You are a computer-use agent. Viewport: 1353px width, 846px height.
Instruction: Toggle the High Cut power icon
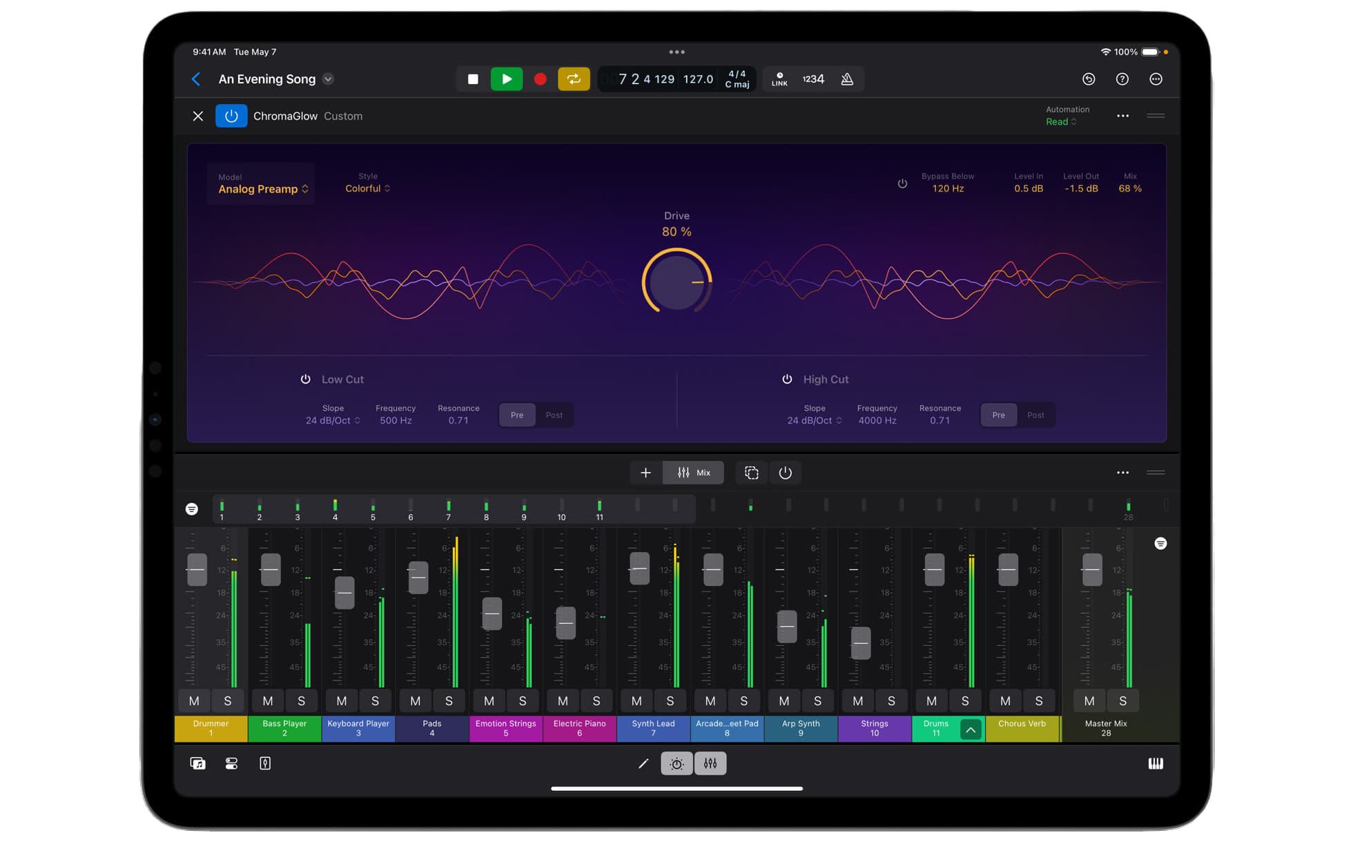click(x=787, y=380)
